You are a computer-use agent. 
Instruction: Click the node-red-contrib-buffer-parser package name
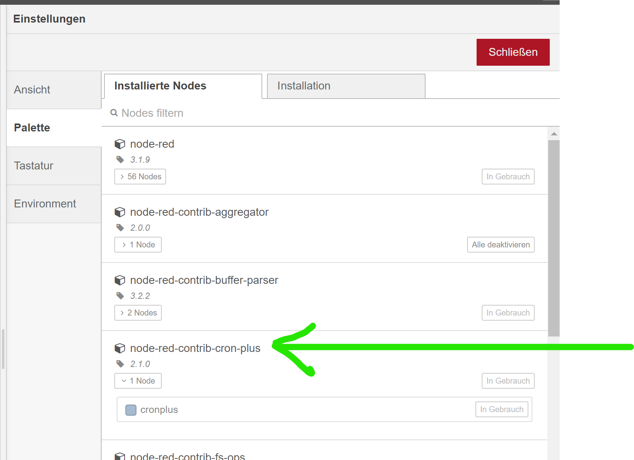tap(204, 280)
